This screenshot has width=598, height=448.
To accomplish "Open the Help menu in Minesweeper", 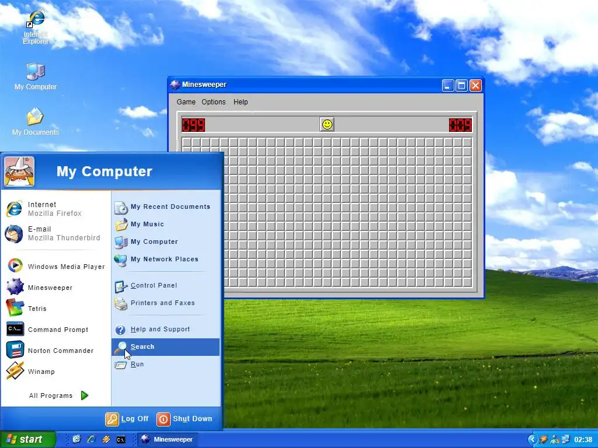I will click(x=241, y=101).
